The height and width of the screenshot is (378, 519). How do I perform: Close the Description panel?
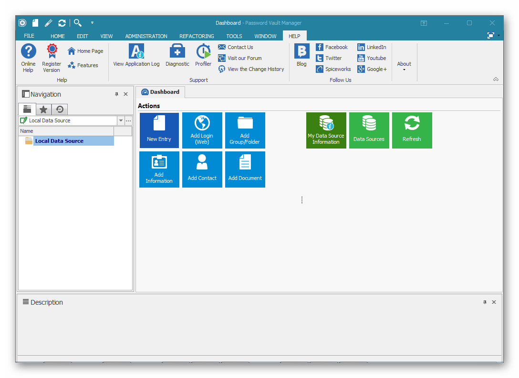click(494, 302)
